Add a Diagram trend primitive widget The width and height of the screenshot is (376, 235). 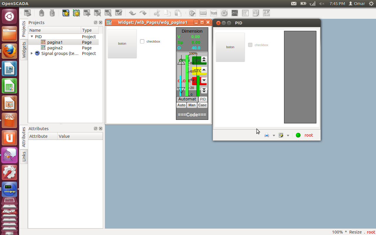pos(235,13)
